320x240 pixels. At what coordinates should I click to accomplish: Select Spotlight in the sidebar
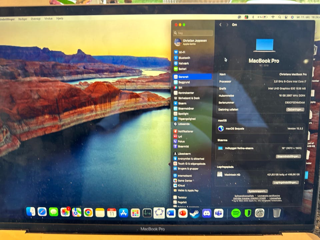pos(181,114)
